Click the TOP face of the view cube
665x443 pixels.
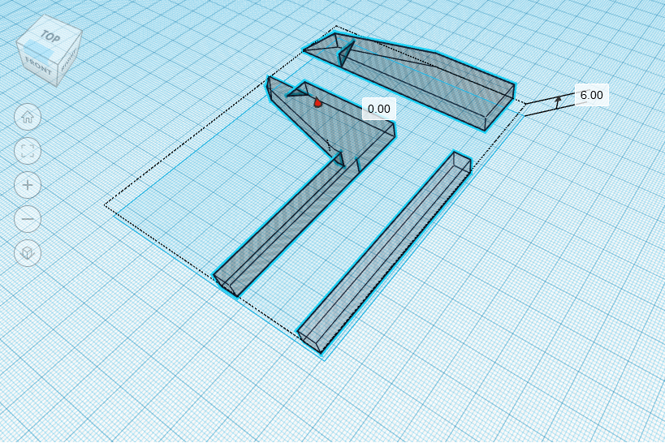pos(50,38)
